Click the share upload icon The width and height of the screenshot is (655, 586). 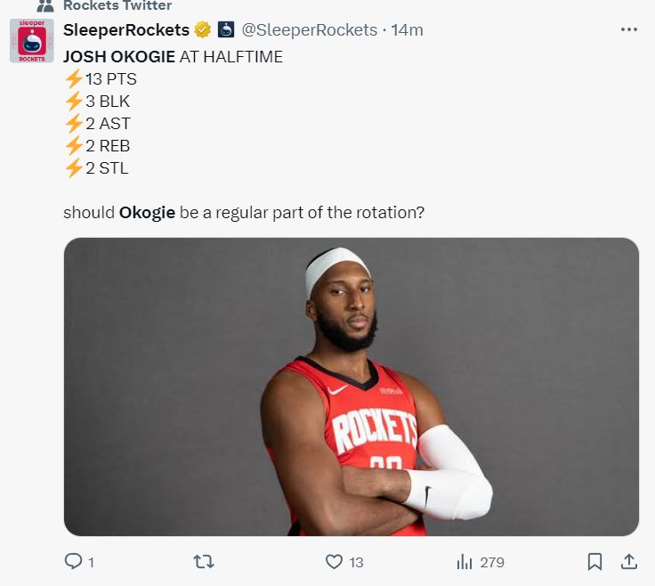click(628, 562)
